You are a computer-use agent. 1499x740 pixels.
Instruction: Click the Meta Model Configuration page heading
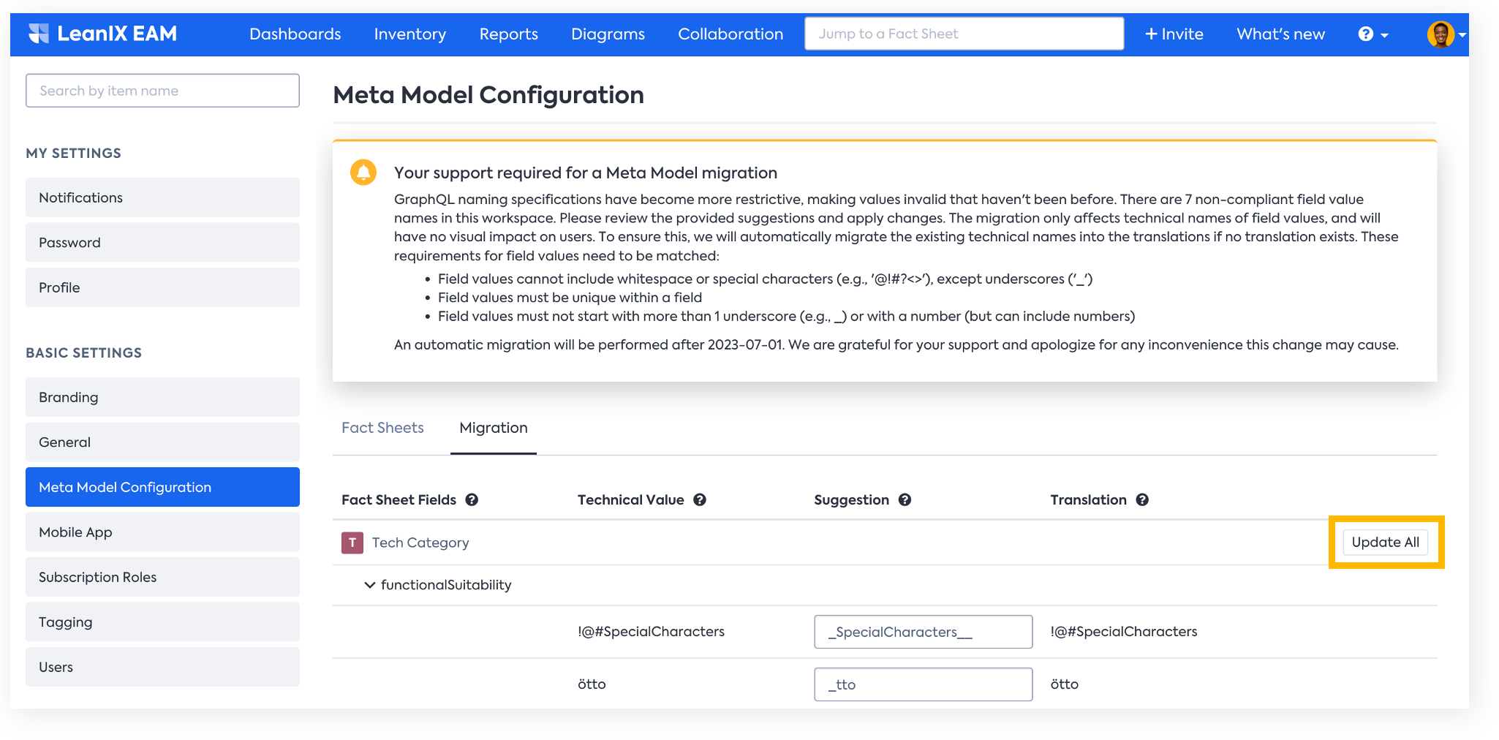[x=488, y=95]
